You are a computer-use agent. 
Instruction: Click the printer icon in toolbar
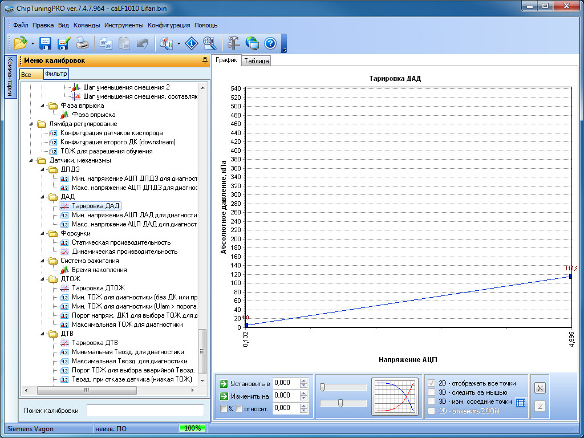pos(82,43)
